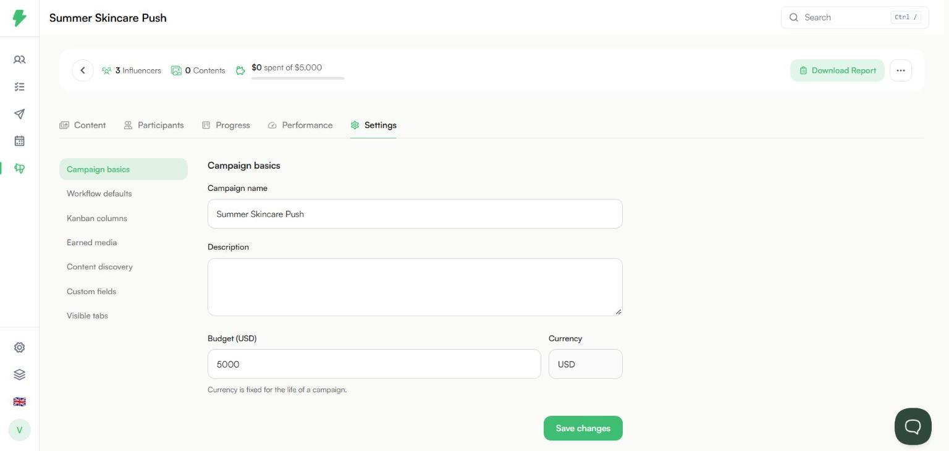949x451 pixels.
Task: Click the 3 Influencers counter
Action: (132, 70)
